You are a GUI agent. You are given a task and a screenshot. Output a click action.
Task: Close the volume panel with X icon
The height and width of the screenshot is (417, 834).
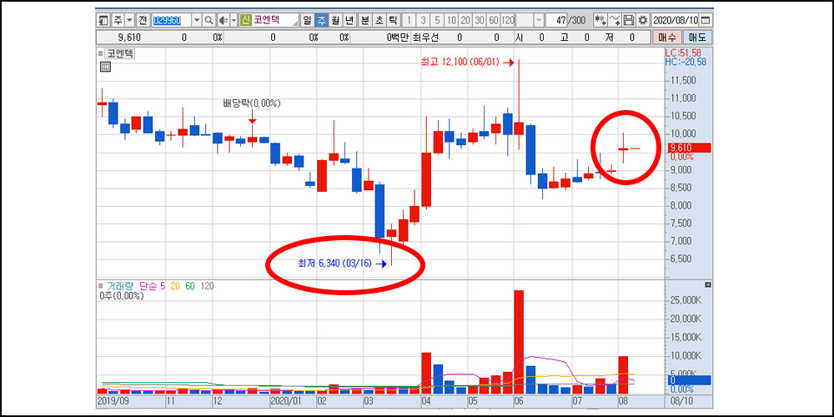pyautogui.click(x=707, y=284)
